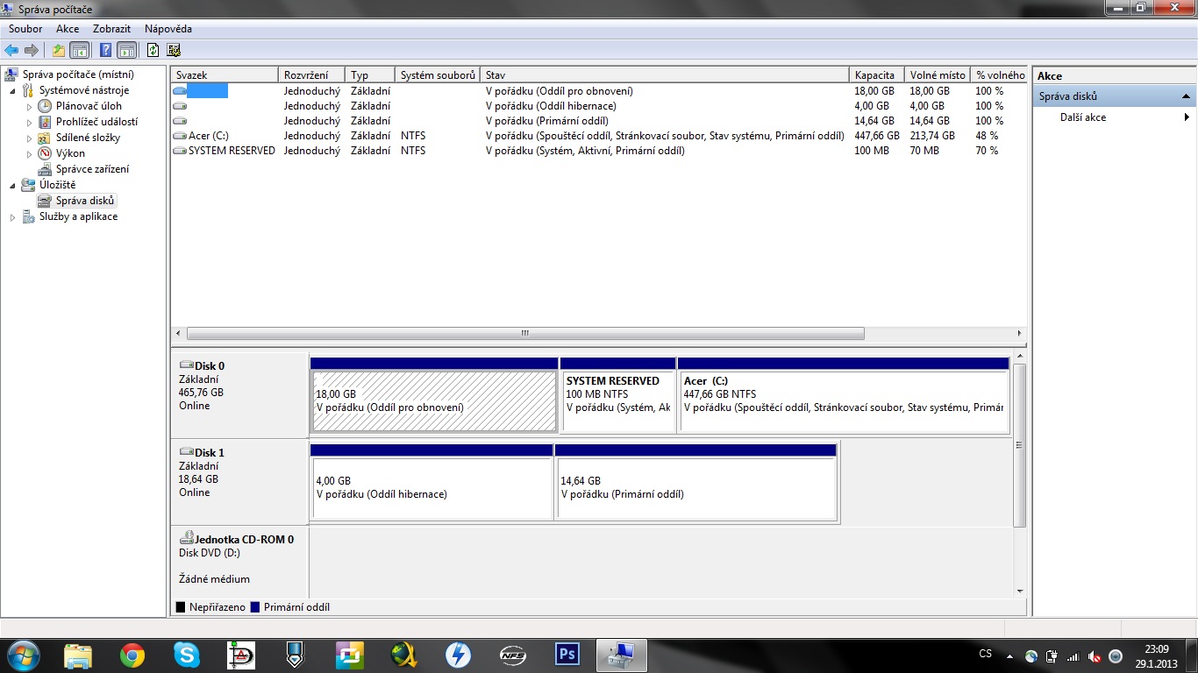Open Správce zařízení in the tree
The image size is (1198, 673).
[x=92, y=169]
